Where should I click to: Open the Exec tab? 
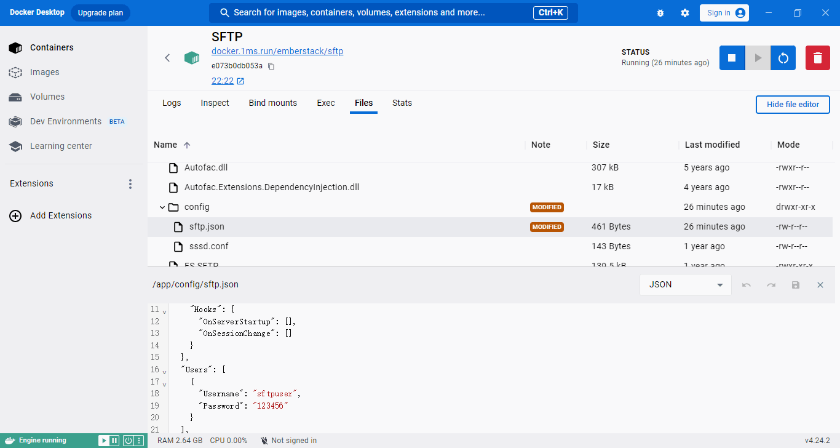[326, 103]
